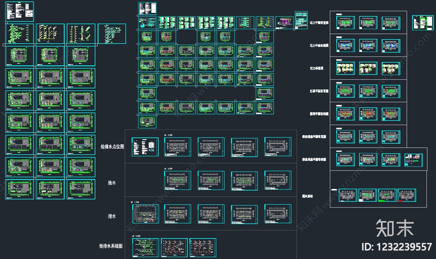Select the 动力系统图 label

(x=317, y=68)
